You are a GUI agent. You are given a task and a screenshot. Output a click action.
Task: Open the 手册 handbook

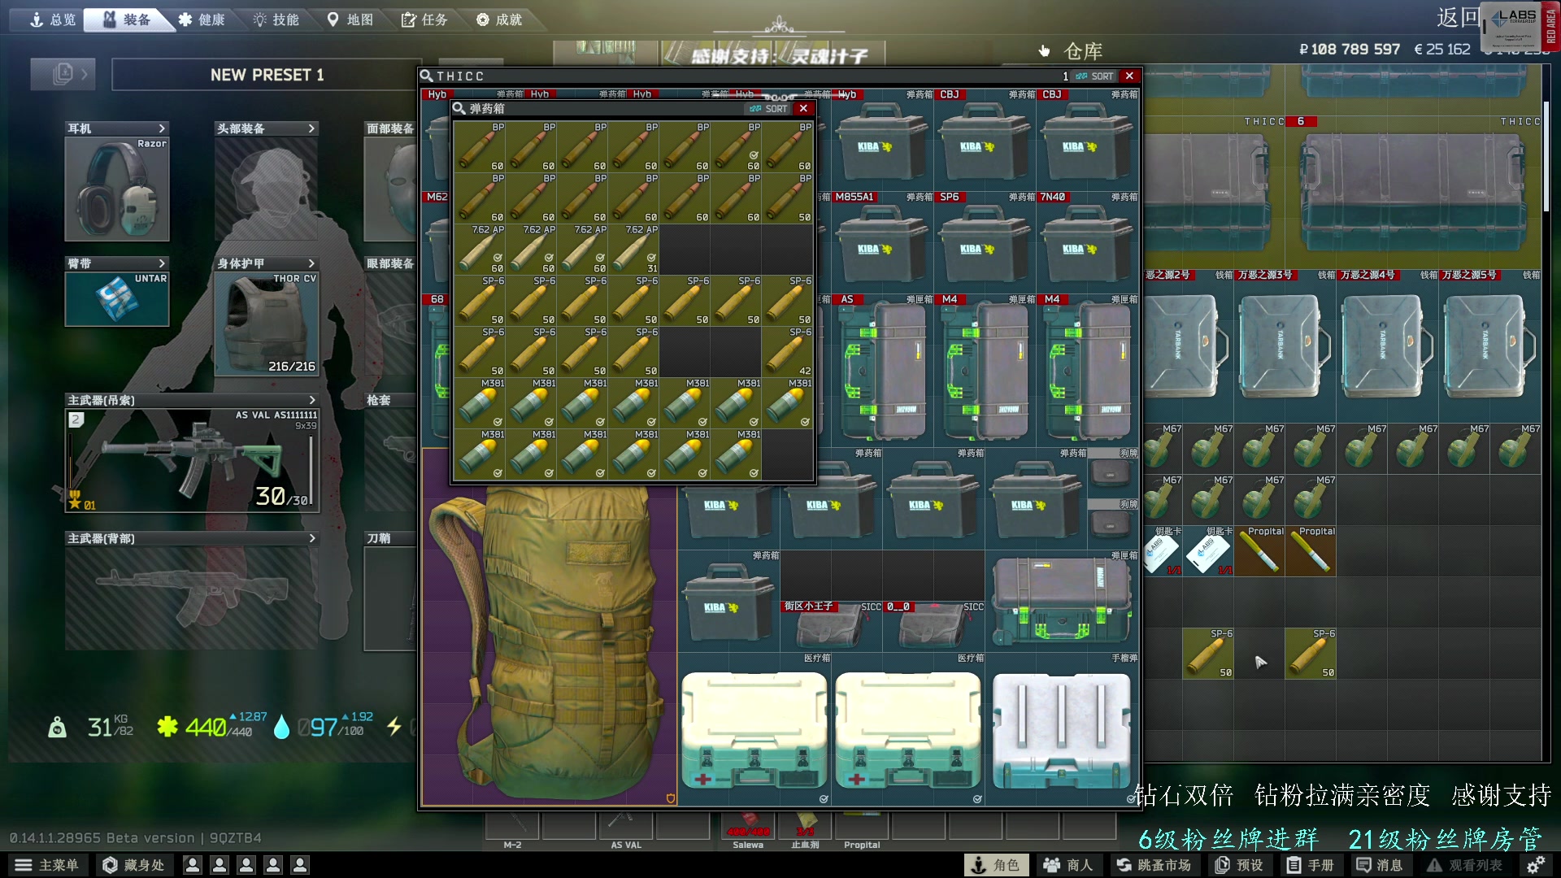(x=1310, y=865)
